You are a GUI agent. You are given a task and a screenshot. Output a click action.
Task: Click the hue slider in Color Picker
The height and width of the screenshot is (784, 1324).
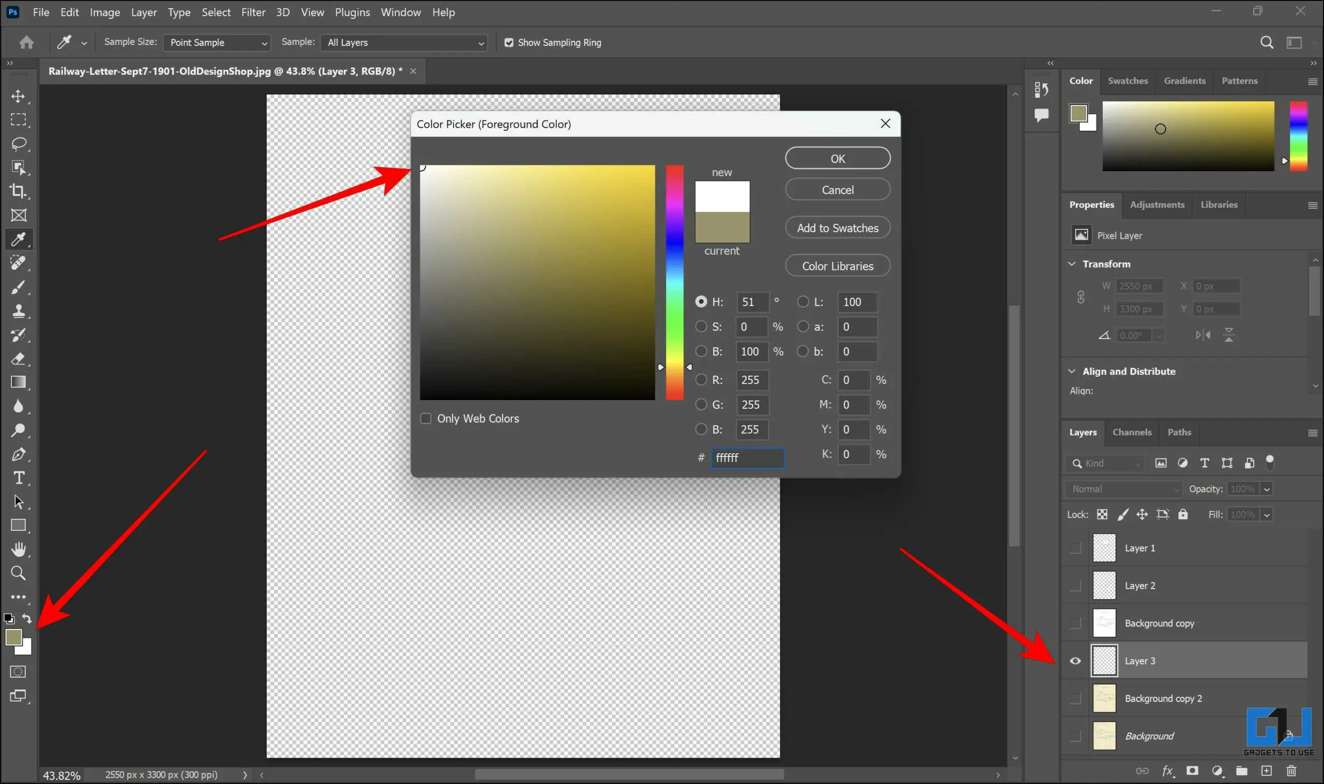(674, 282)
